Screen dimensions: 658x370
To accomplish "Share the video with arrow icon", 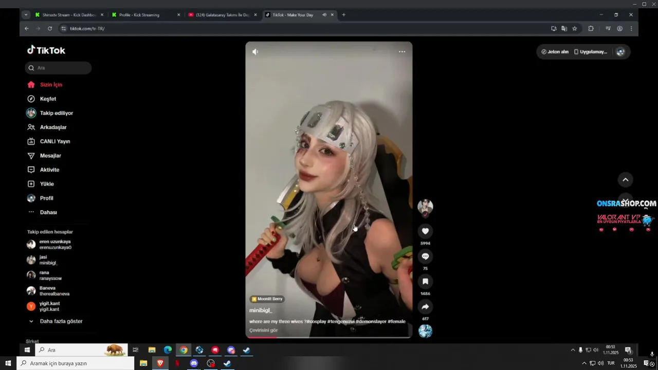I will 425,307.
